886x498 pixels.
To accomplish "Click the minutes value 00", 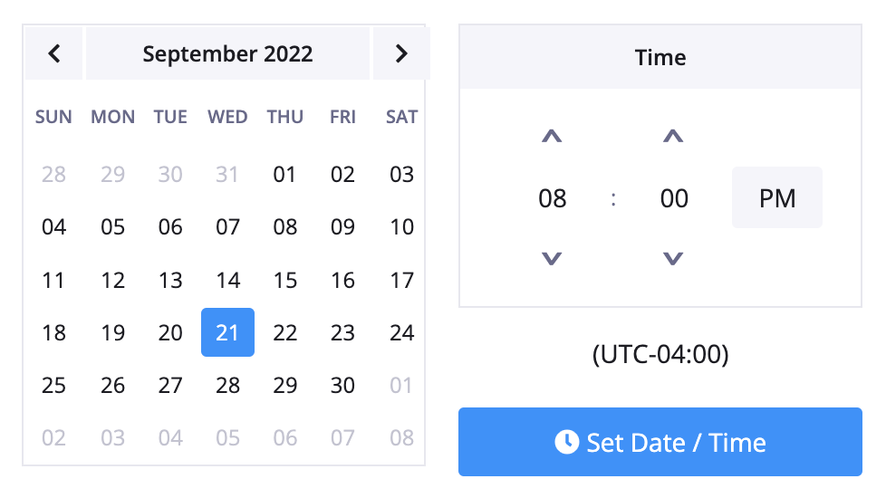I will click(x=674, y=198).
